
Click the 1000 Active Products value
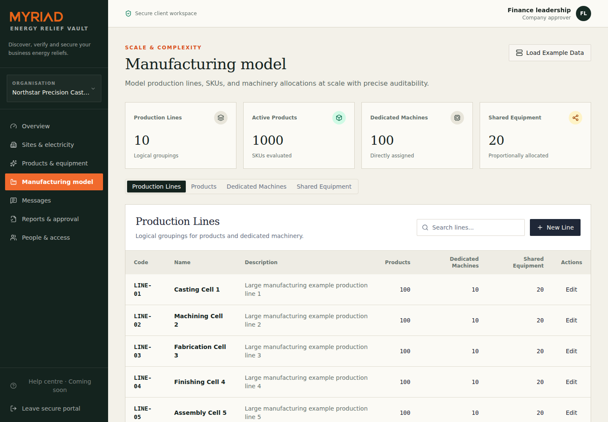(268, 140)
